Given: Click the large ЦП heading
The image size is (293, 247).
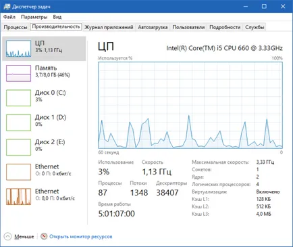Looking at the screenshot, I should pos(106,46).
